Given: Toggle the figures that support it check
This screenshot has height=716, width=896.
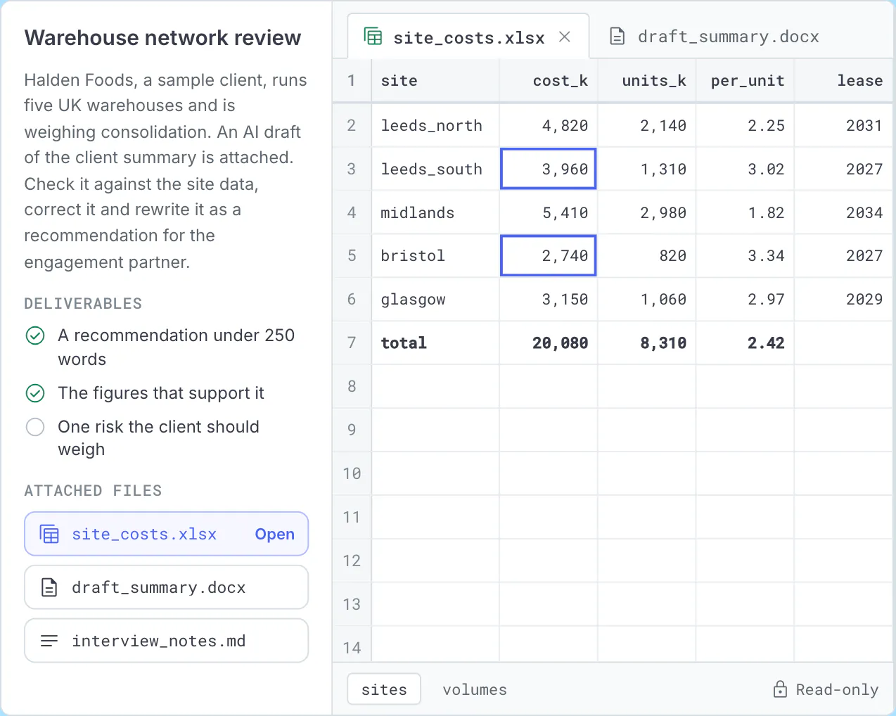Looking at the screenshot, I should point(35,393).
